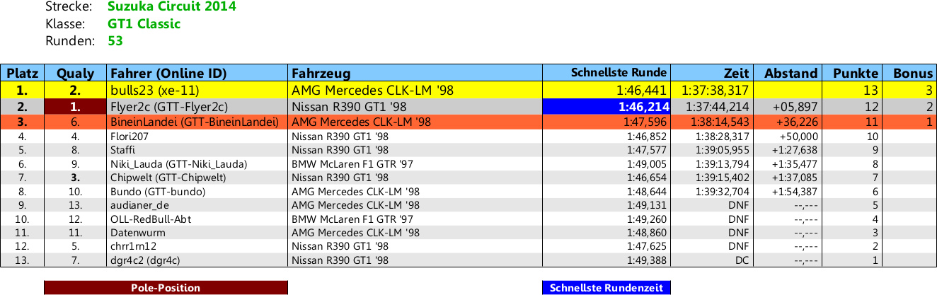Click the Suzuka Circuit 2014 text

(172, 7)
